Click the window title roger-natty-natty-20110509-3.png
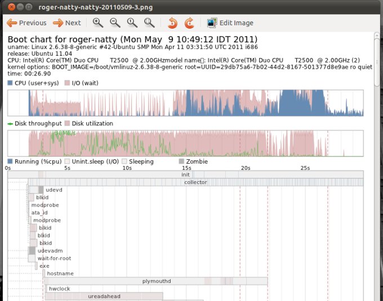The width and height of the screenshot is (383, 301). coord(96,7)
